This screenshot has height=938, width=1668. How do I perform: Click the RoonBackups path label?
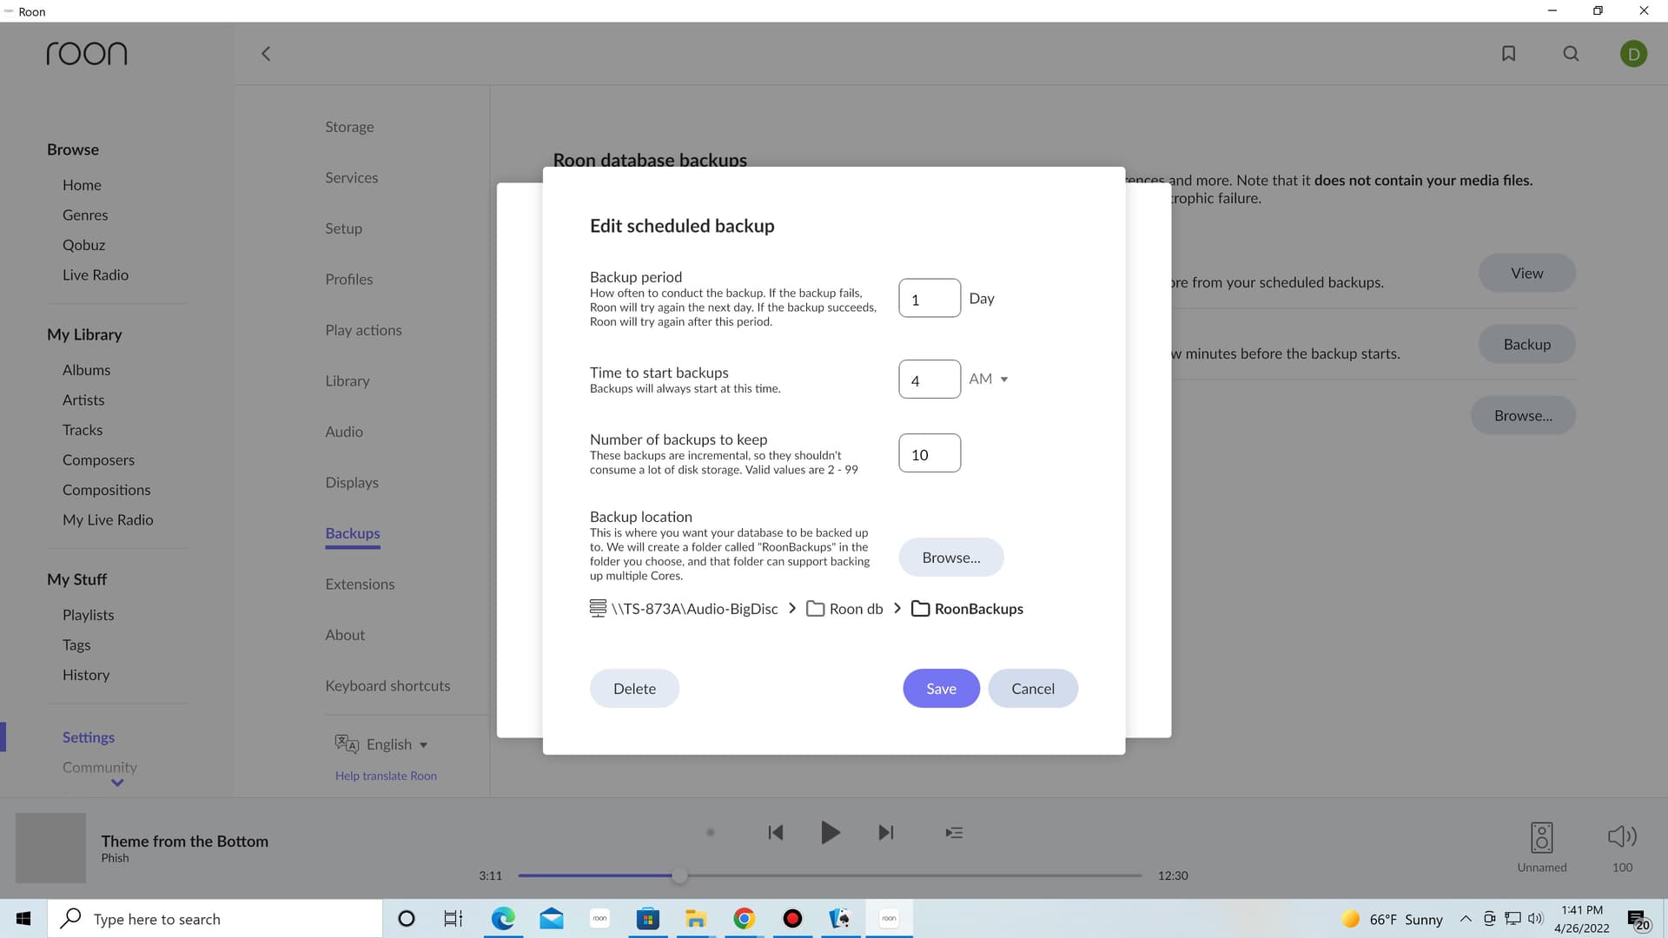point(978,609)
